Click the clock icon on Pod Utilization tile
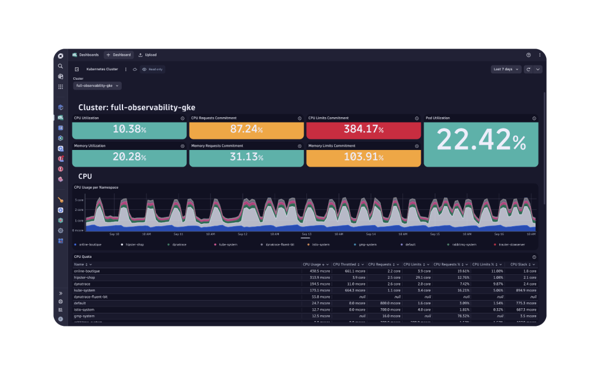600x375 pixels. [534, 118]
